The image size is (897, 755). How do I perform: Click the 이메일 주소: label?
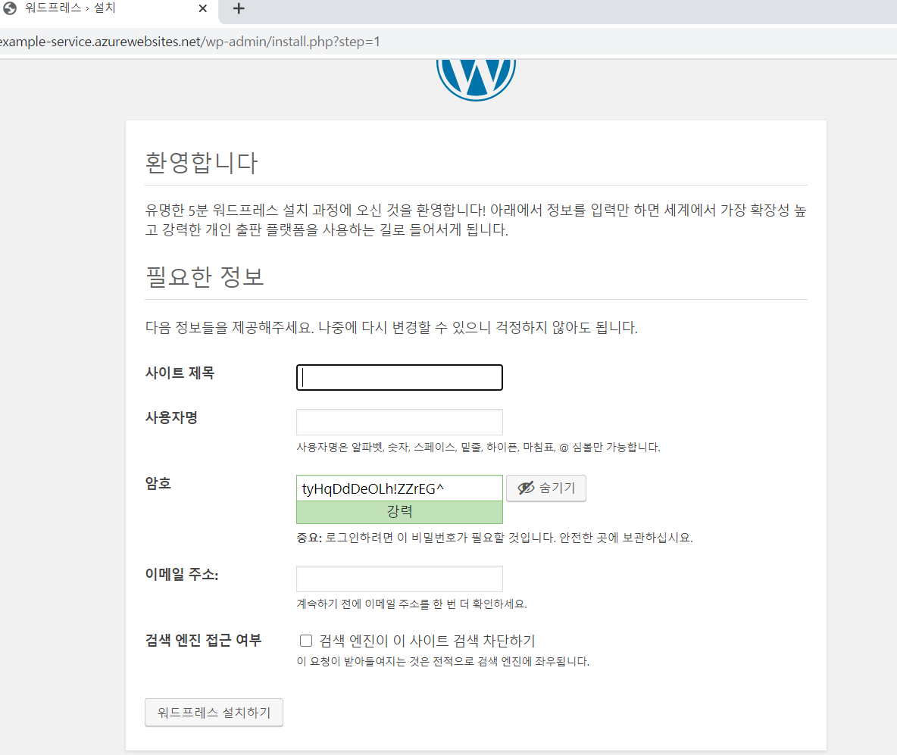tap(181, 574)
